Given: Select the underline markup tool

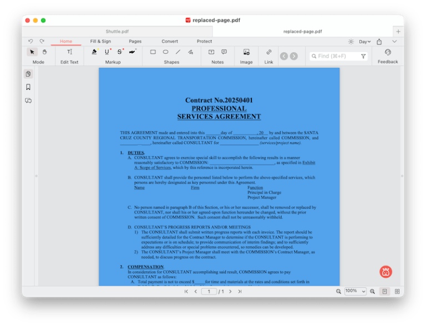Looking at the screenshot, I should pos(107,52).
